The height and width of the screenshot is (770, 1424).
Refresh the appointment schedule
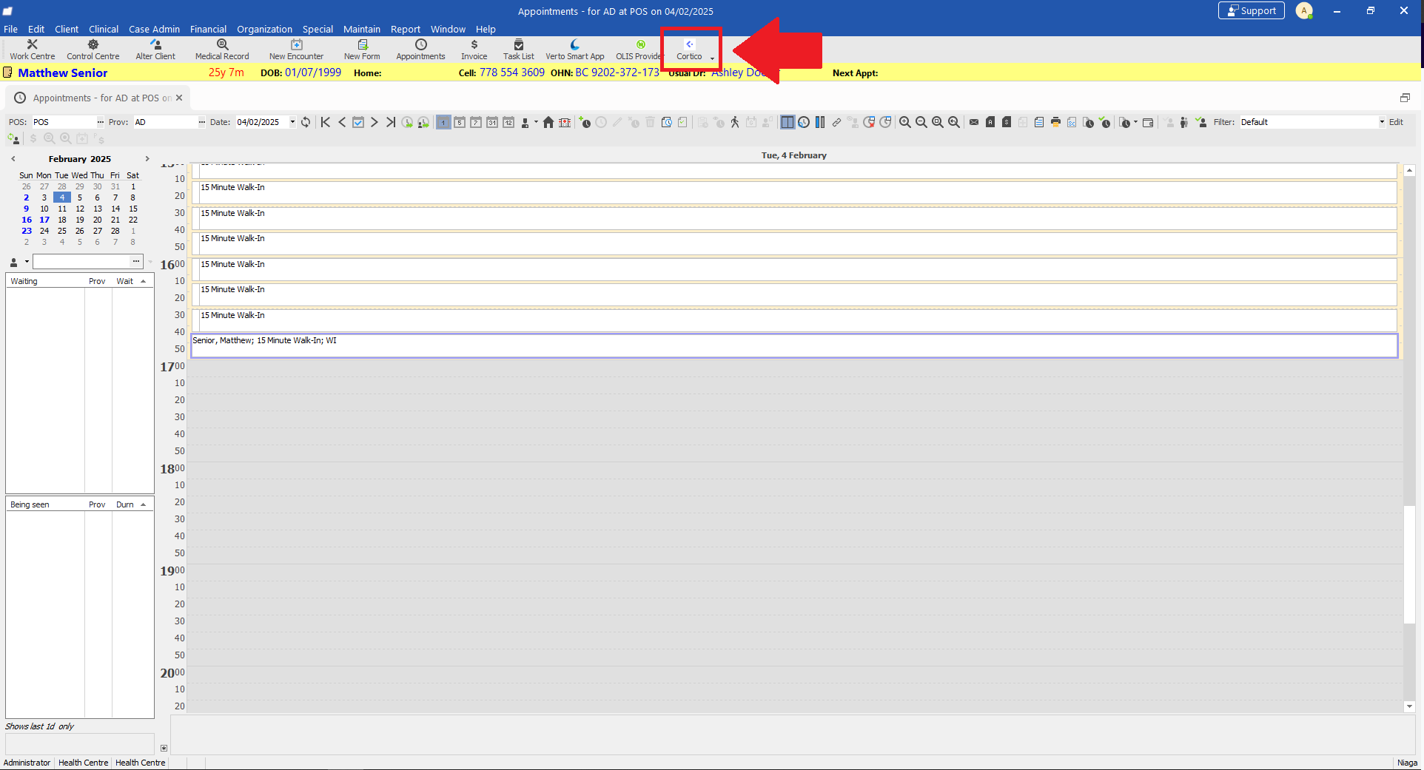click(x=306, y=122)
